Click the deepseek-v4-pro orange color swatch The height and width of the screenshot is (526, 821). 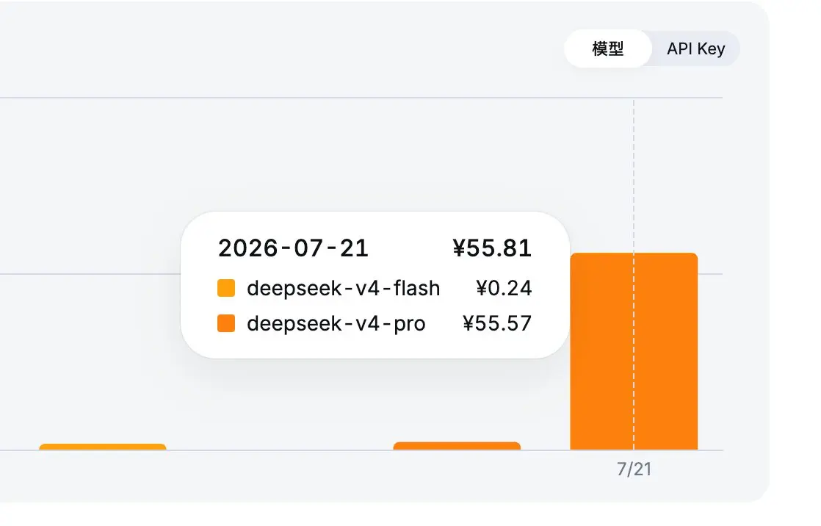(226, 323)
